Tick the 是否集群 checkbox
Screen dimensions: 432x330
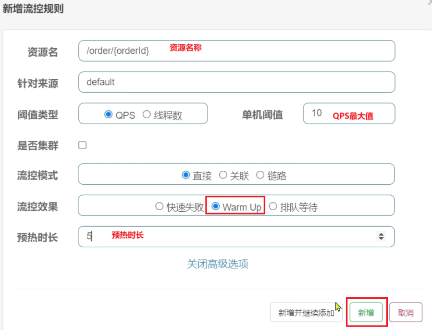coord(82,145)
